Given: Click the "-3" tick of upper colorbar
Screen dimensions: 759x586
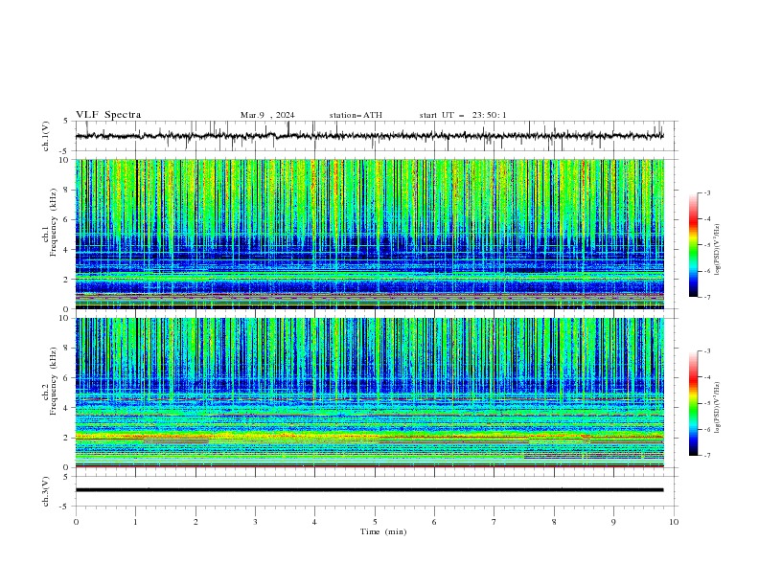Looking at the screenshot, I should tap(707, 192).
